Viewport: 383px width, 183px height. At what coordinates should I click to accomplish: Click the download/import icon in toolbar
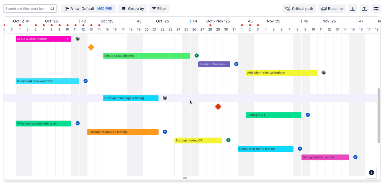(353, 9)
